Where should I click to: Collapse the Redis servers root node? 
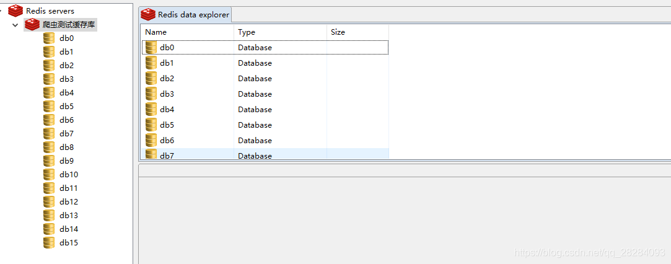tap(2, 11)
